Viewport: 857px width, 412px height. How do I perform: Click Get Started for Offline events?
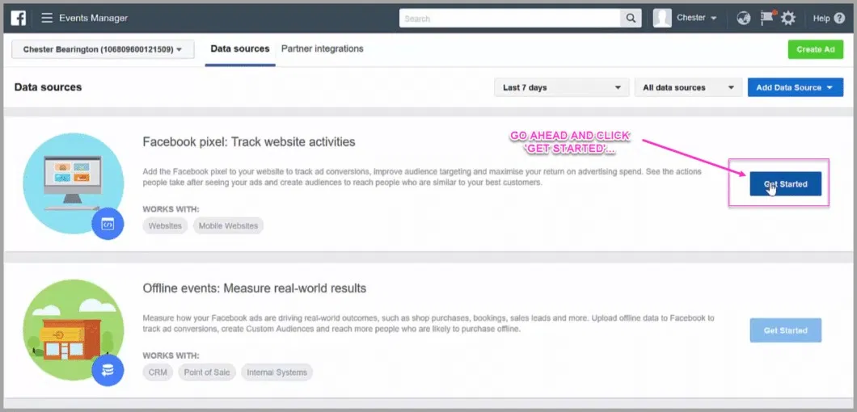785,330
